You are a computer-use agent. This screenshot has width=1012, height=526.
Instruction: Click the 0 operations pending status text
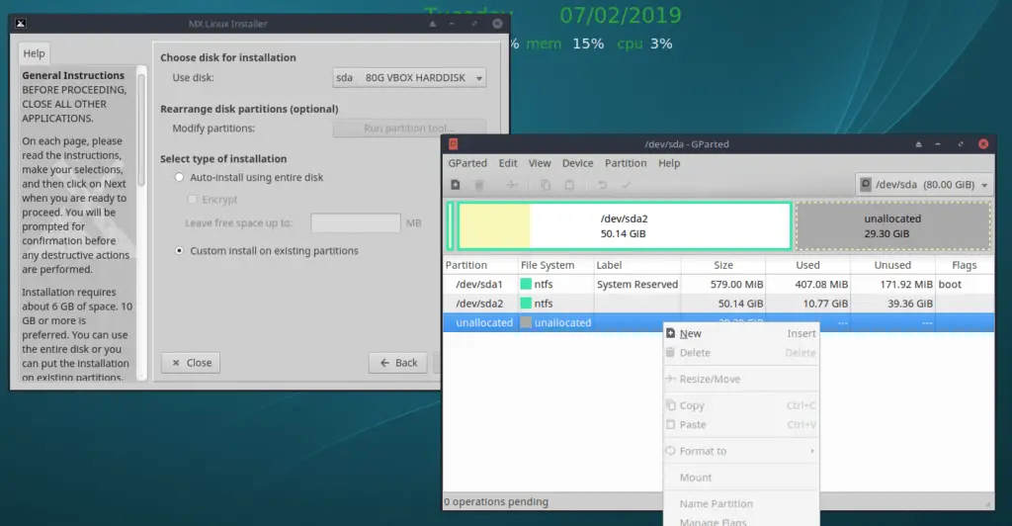(x=496, y=501)
